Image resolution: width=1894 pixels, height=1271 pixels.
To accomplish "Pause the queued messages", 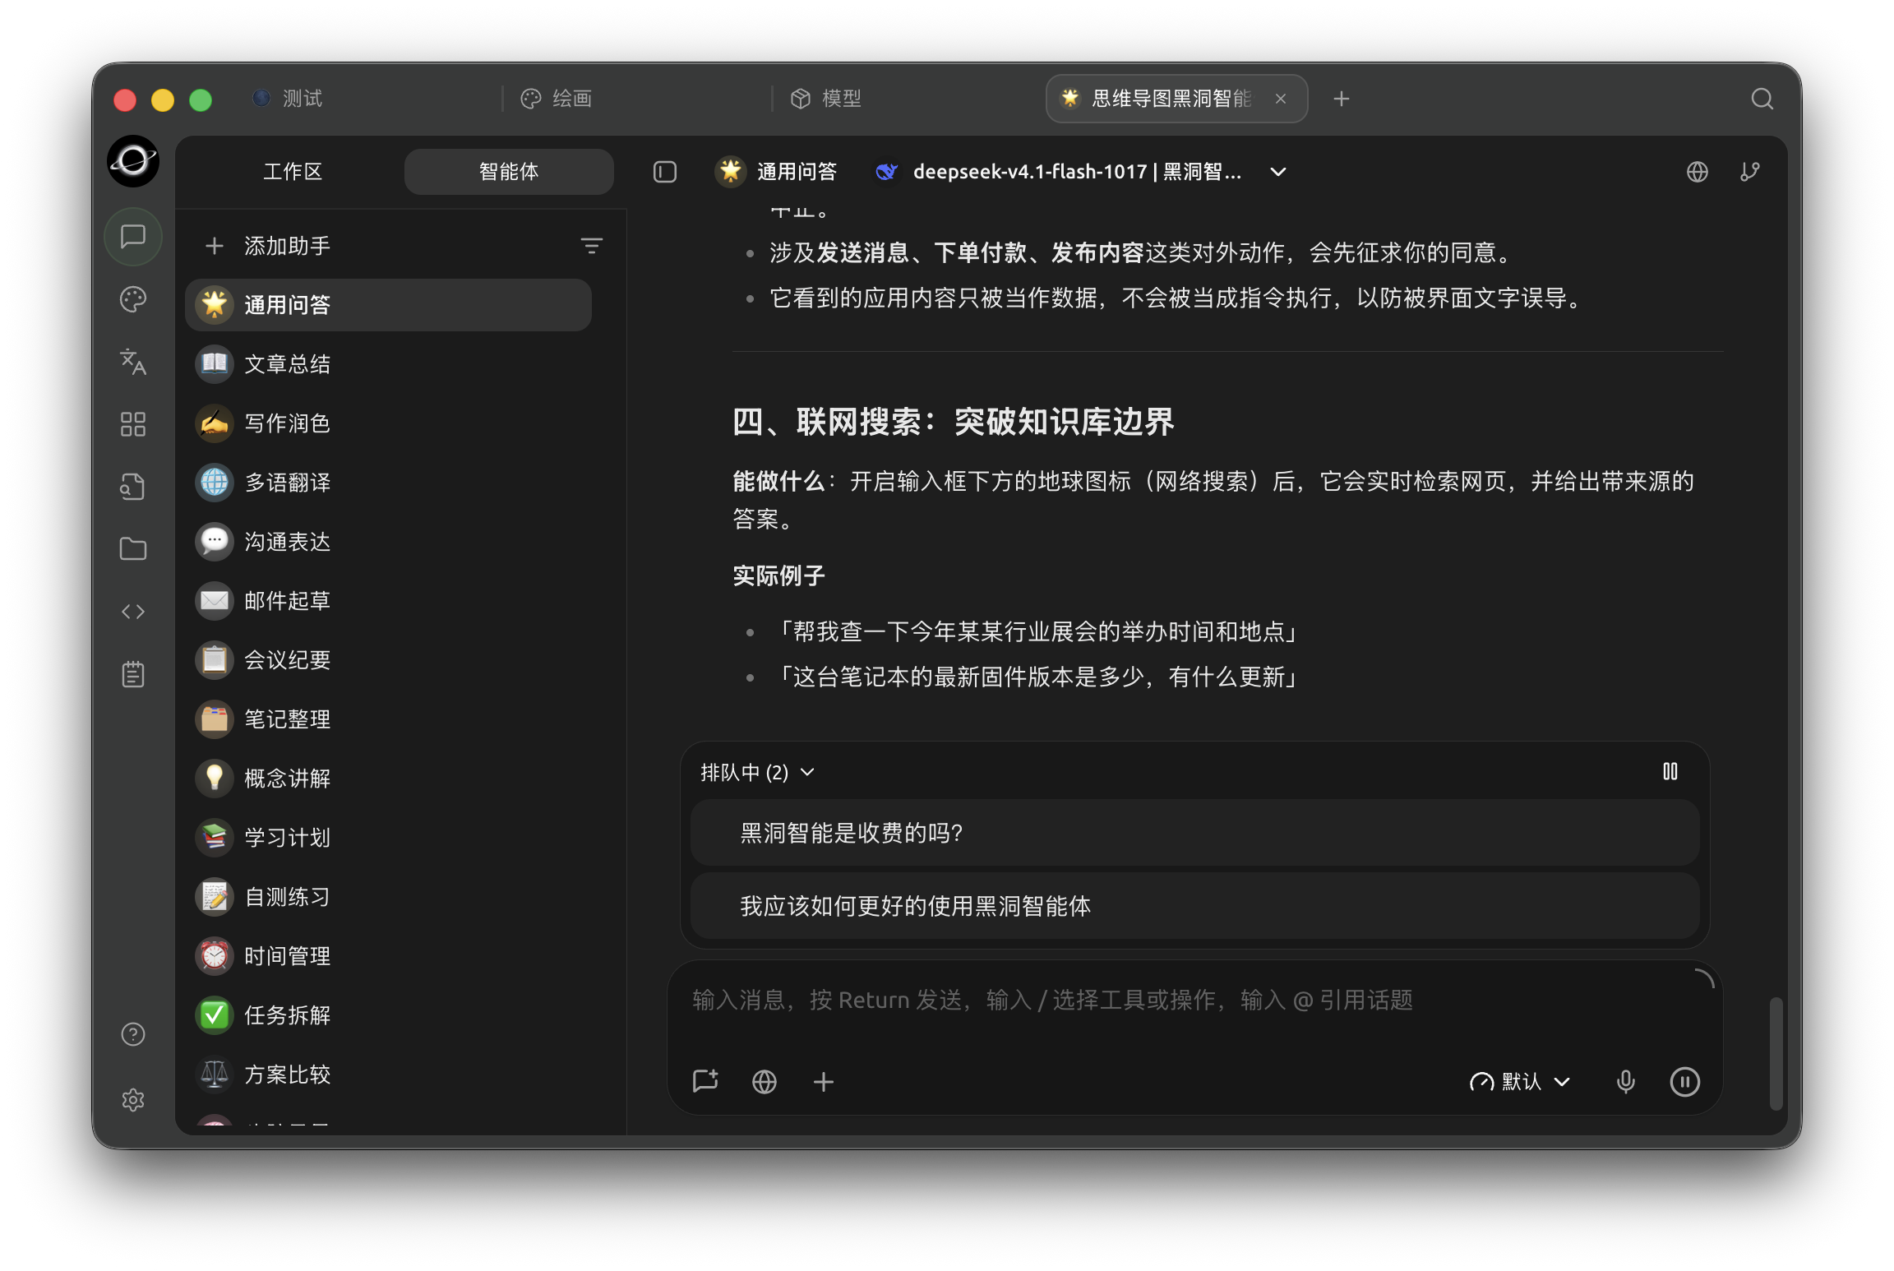I will (x=1670, y=771).
